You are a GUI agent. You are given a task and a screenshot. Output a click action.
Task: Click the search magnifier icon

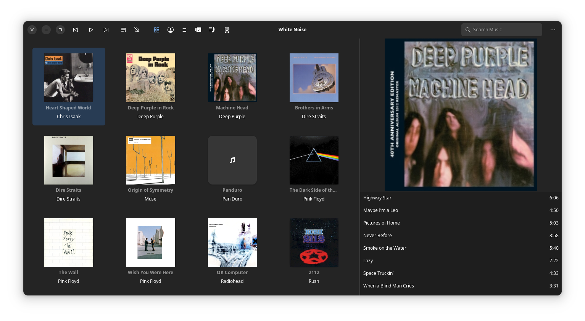pyautogui.click(x=468, y=29)
